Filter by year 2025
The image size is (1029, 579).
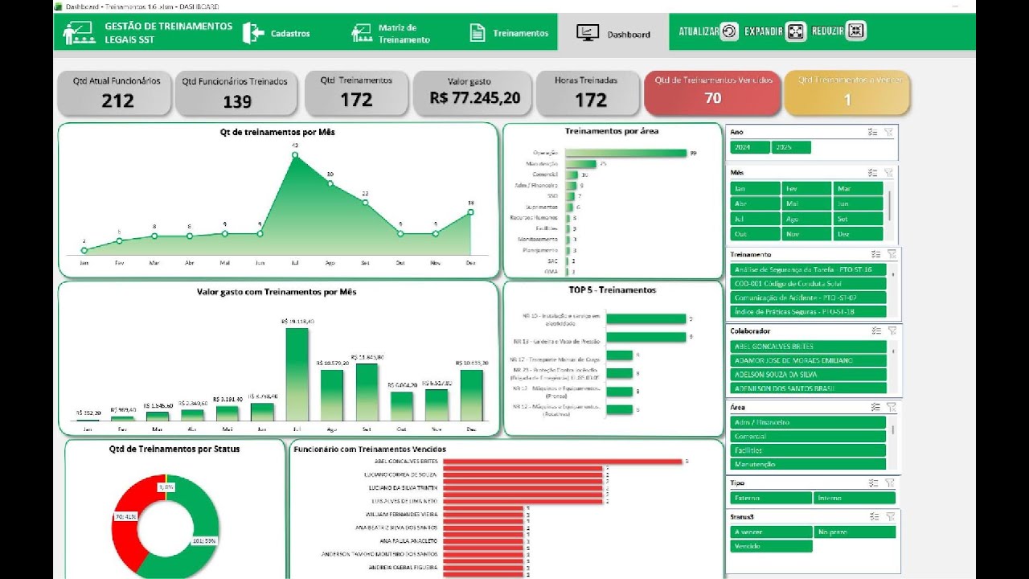[791, 148]
